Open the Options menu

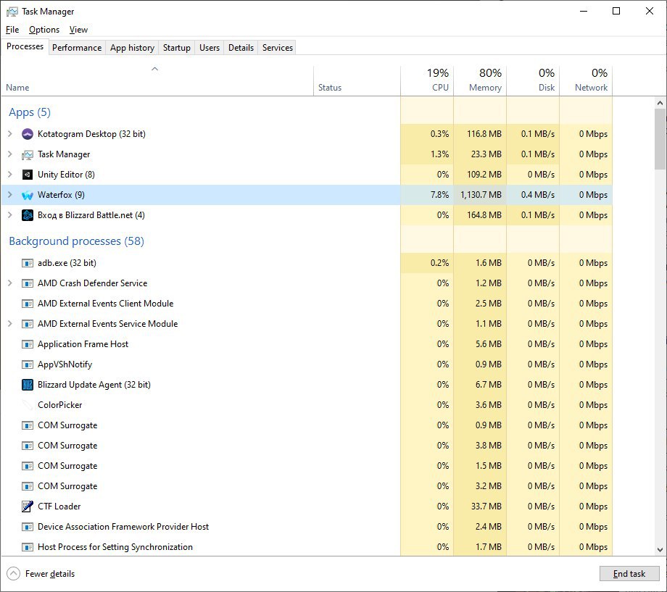click(44, 30)
